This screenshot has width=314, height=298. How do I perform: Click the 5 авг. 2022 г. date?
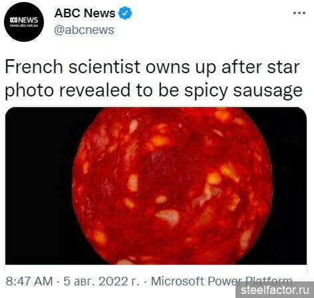(102, 281)
